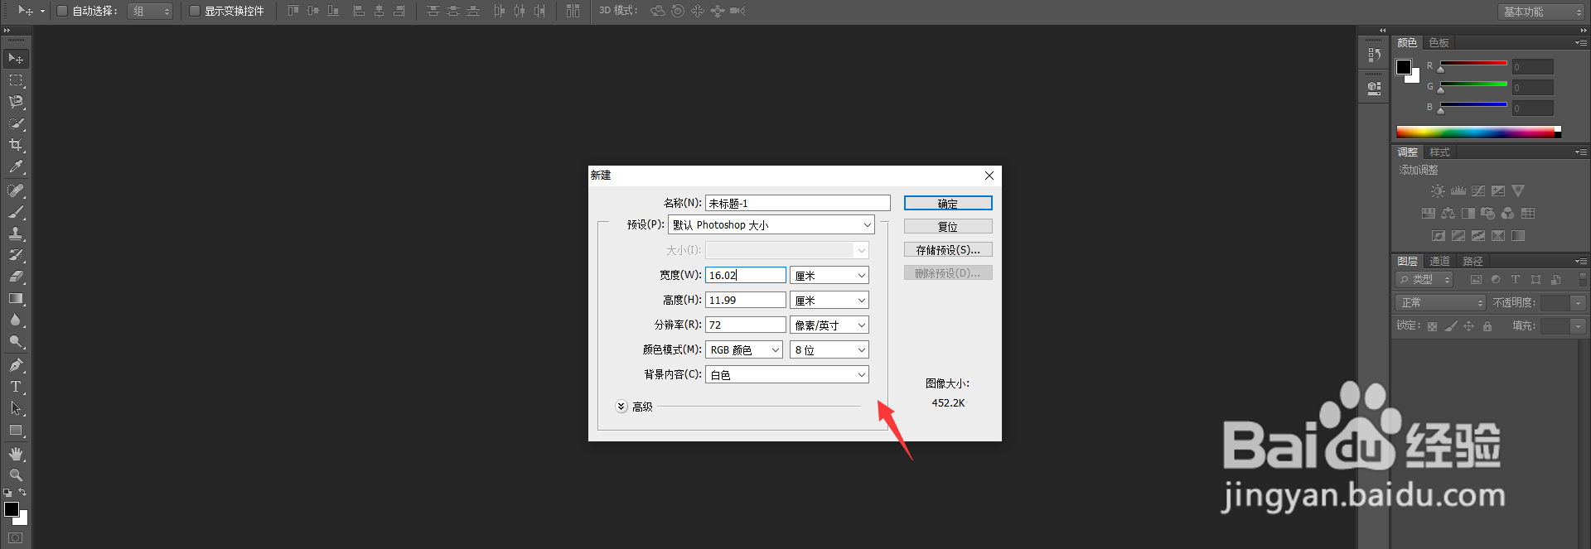This screenshot has width=1591, height=549.
Task: Switch to the 路径 tab
Action: tap(1473, 262)
